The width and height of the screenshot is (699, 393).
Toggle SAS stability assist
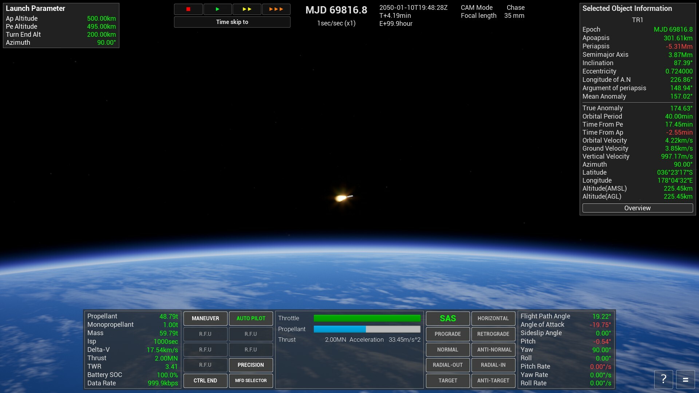pos(447,318)
